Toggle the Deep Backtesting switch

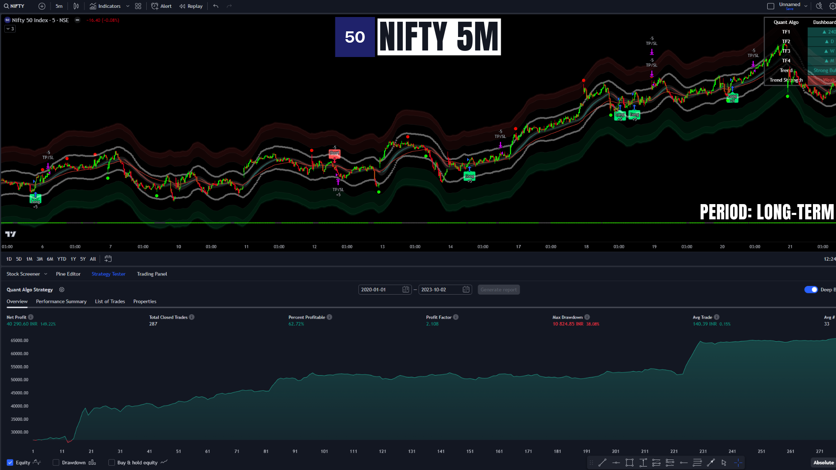811,290
